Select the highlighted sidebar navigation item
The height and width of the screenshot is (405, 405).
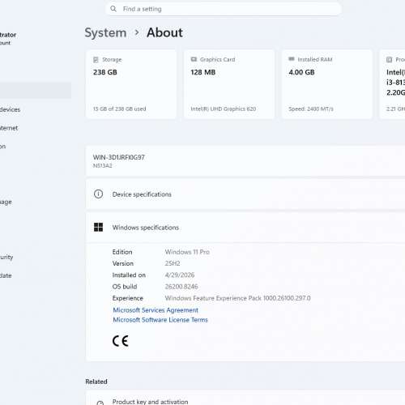click(36, 90)
